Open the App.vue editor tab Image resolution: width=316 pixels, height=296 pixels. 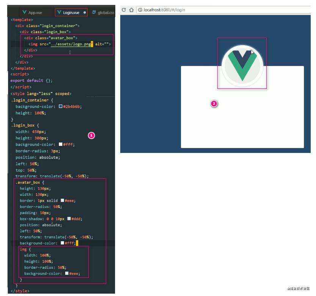pyautogui.click(x=33, y=13)
